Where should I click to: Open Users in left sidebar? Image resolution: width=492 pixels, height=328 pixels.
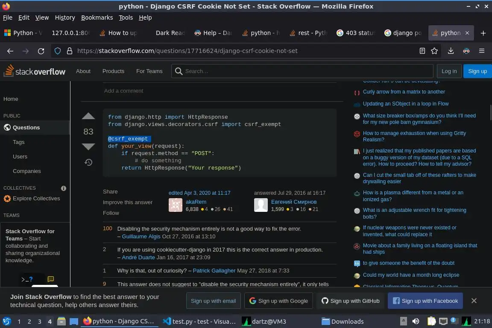coord(20,157)
